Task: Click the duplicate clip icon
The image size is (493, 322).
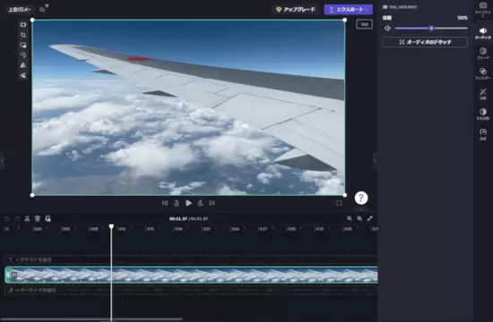Action: [x=48, y=218]
